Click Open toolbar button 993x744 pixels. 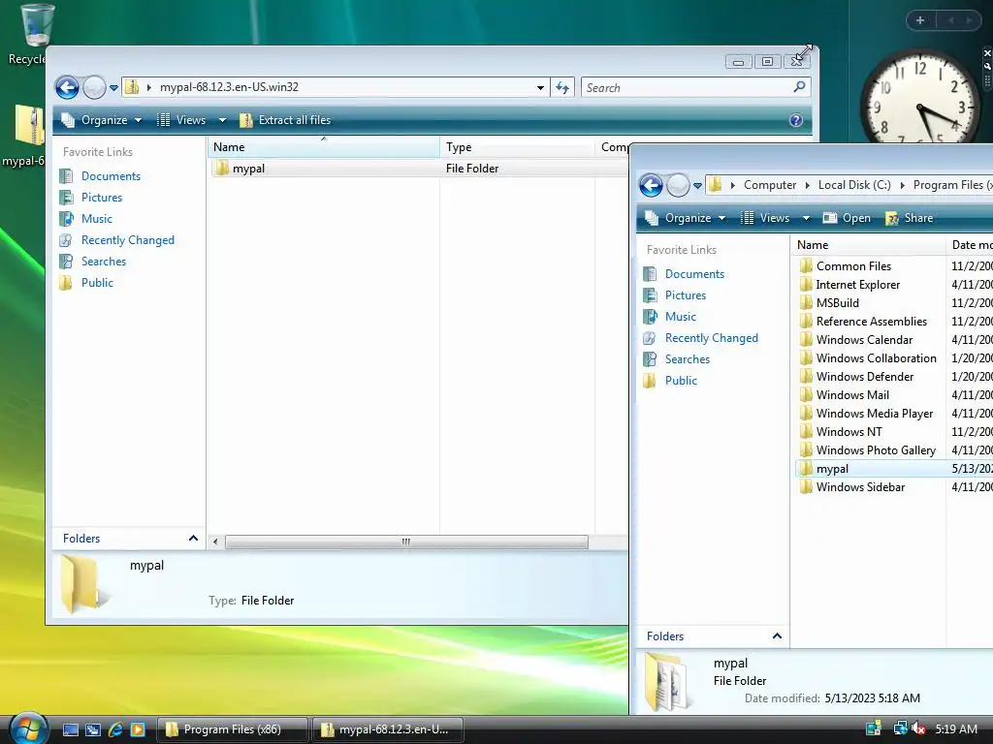tap(847, 218)
